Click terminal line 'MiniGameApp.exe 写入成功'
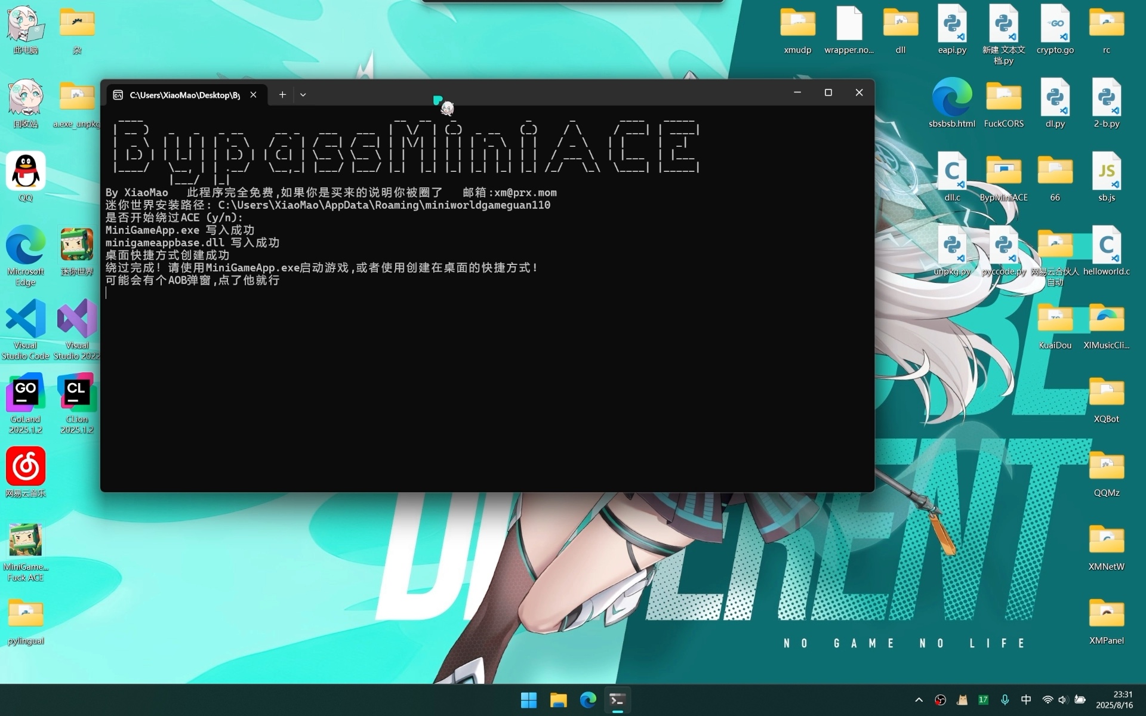The image size is (1146, 716). pos(180,230)
